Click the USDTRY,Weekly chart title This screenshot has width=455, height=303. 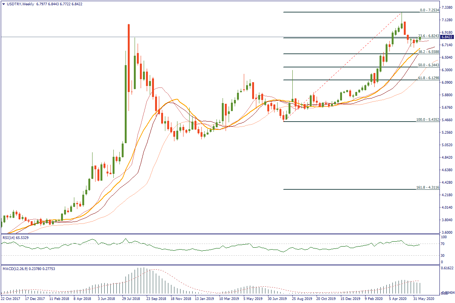click(x=17, y=4)
